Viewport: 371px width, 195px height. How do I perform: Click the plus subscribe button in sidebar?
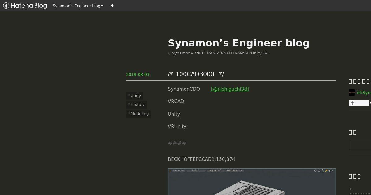[359, 103]
